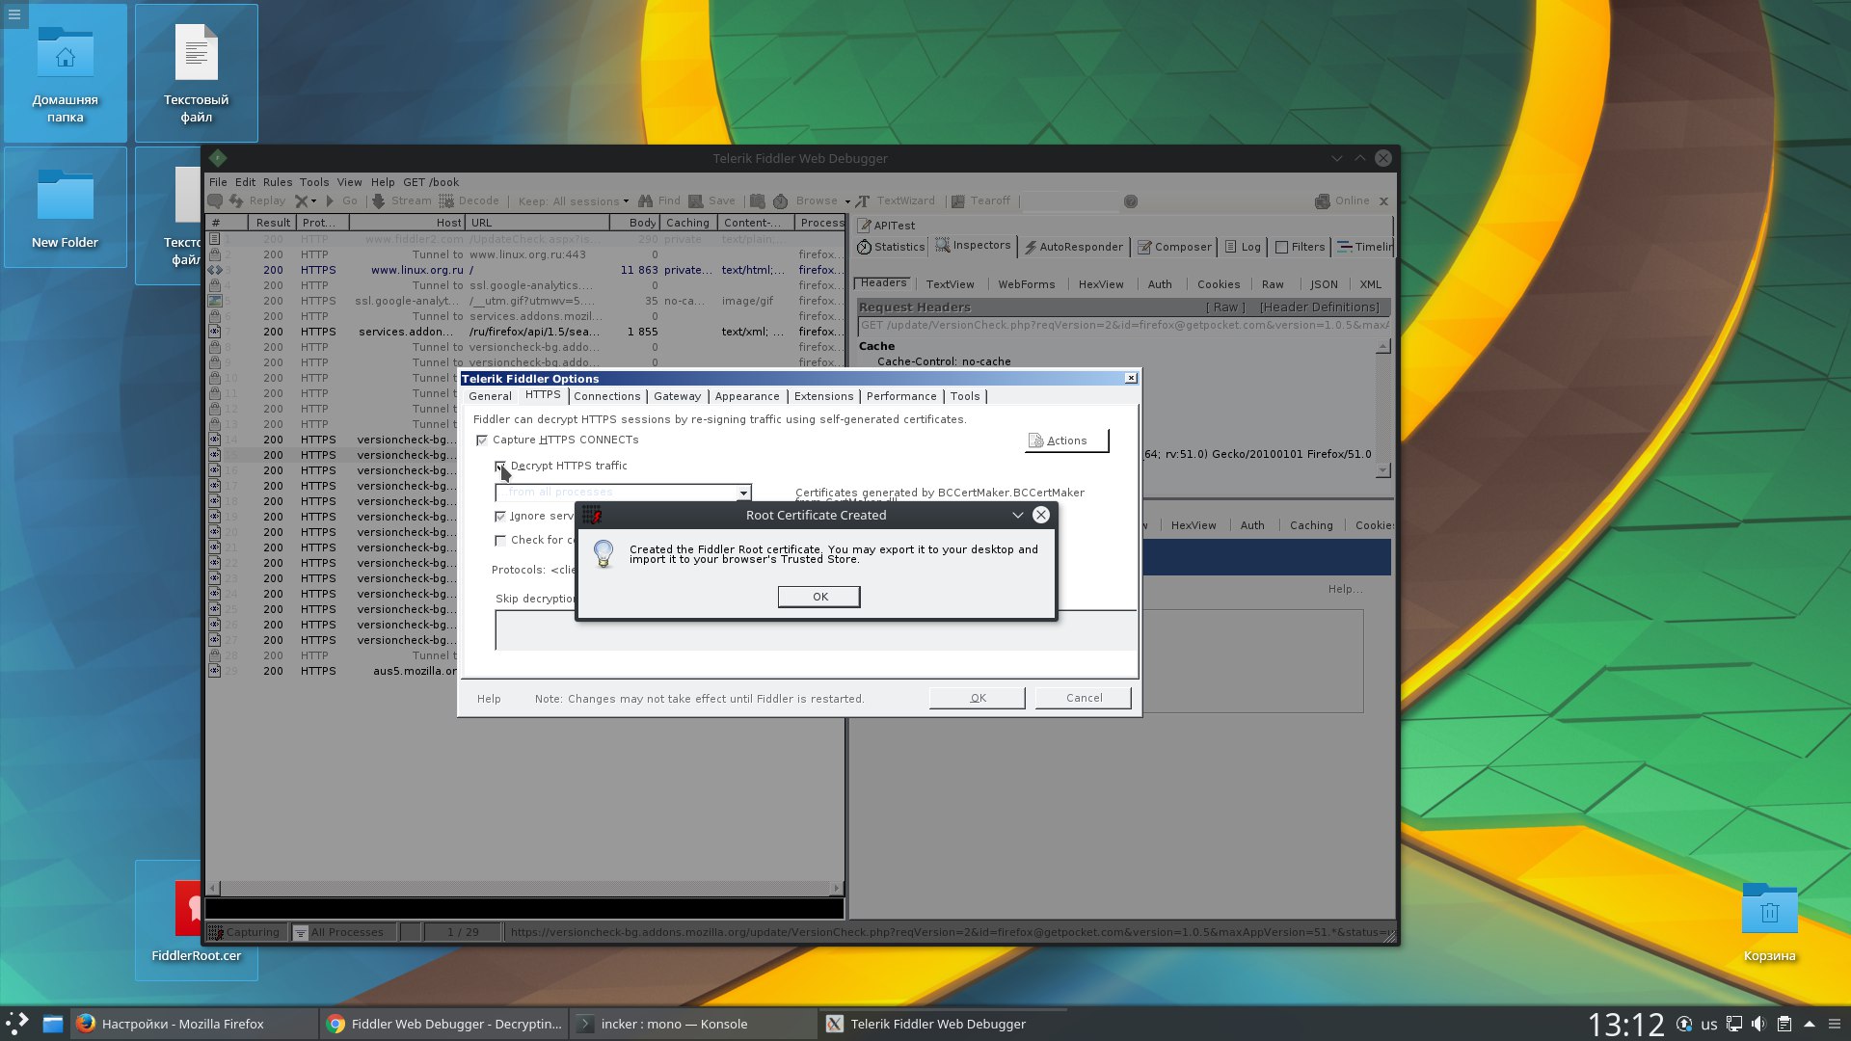
Task: Click the Decode icon in toolbar
Action: pos(446,201)
